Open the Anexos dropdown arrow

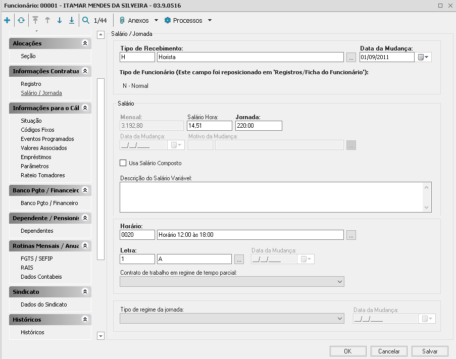tap(156, 20)
